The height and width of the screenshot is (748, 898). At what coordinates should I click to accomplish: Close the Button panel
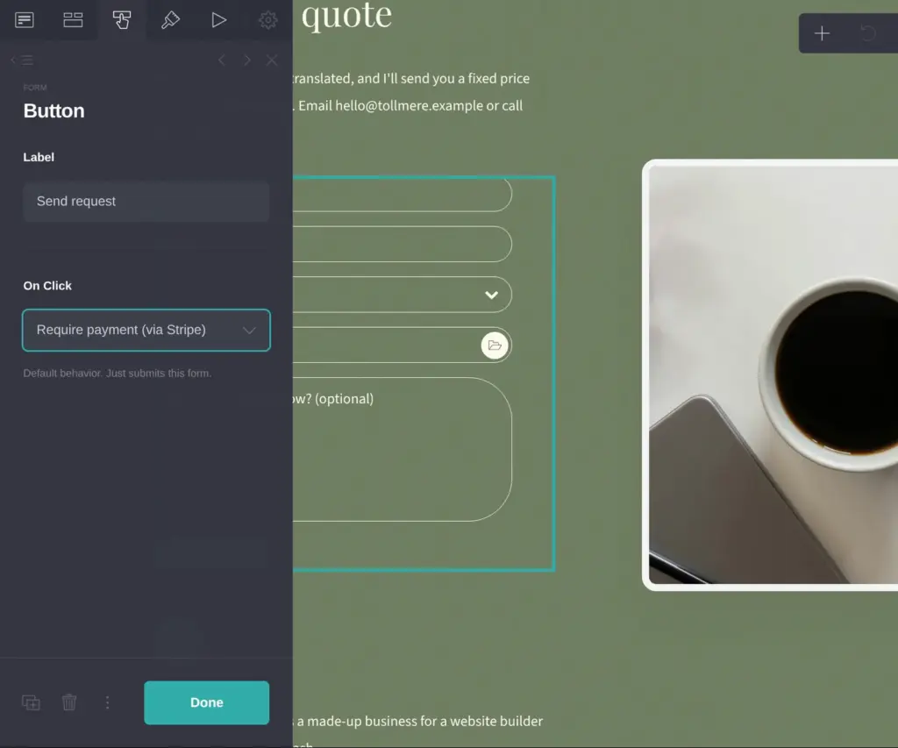(x=272, y=61)
